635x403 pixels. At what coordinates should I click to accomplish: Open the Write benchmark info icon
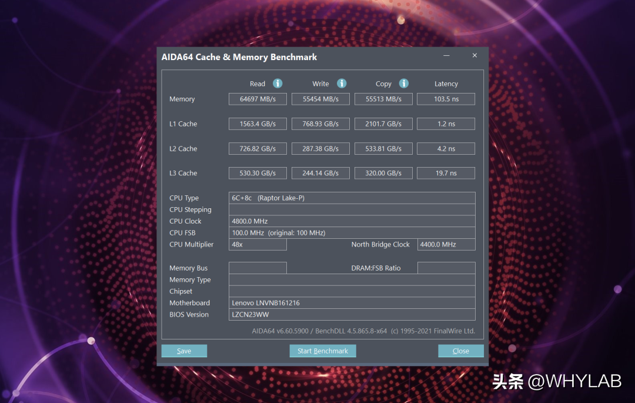[342, 84]
